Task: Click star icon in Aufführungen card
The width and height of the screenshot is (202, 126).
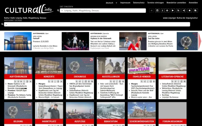Action: 31,81
